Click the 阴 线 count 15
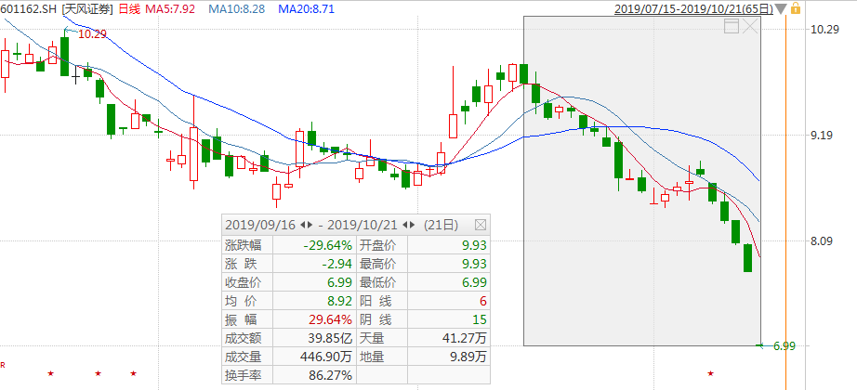The width and height of the screenshot is (857, 390). [x=480, y=319]
